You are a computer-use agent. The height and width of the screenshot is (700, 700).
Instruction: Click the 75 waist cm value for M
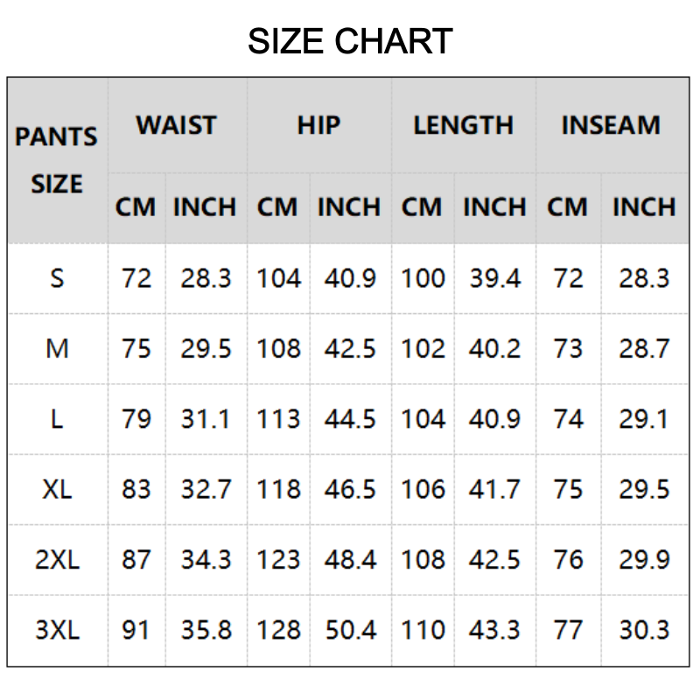coord(136,349)
